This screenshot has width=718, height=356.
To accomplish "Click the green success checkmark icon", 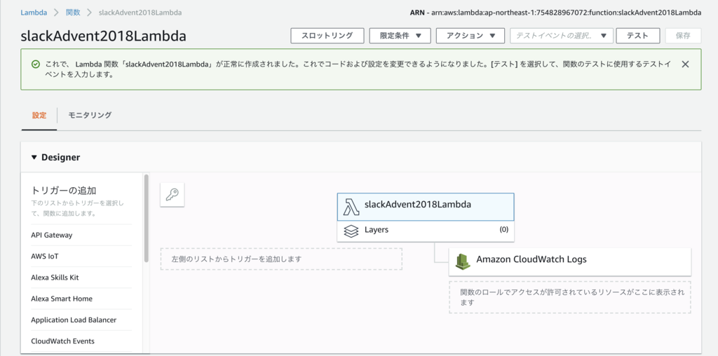I will click(x=35, y=64).
